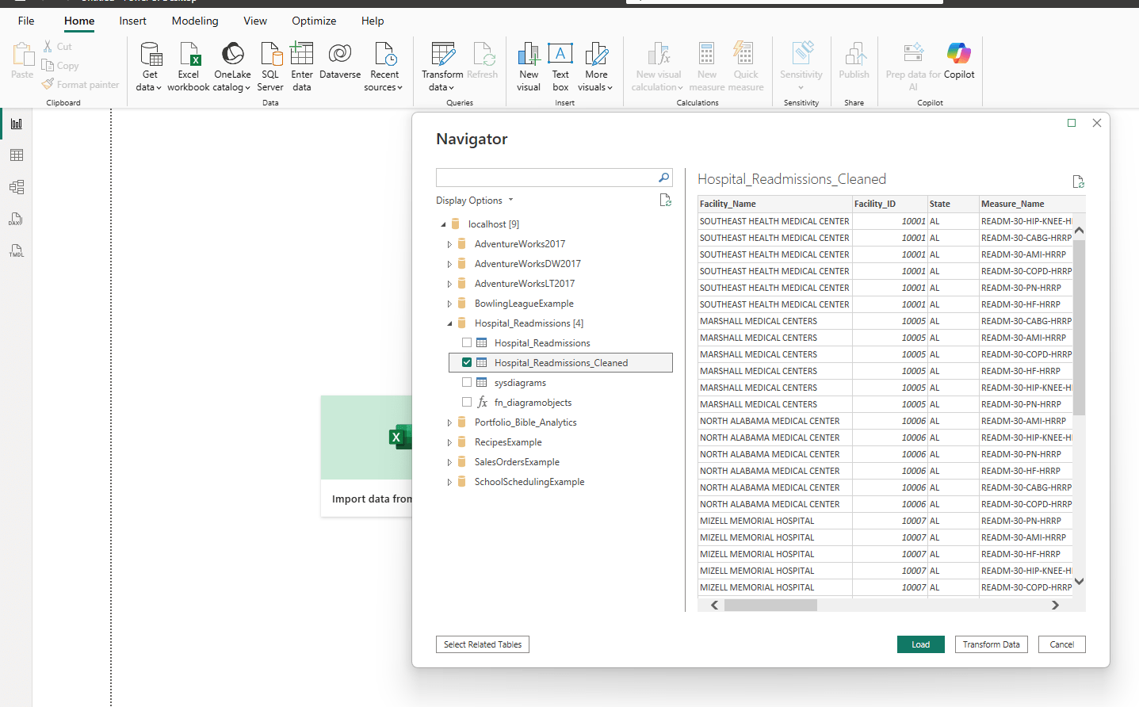Insert a Text box
This screenshot has width=1139, height=707.
point(560,67)
